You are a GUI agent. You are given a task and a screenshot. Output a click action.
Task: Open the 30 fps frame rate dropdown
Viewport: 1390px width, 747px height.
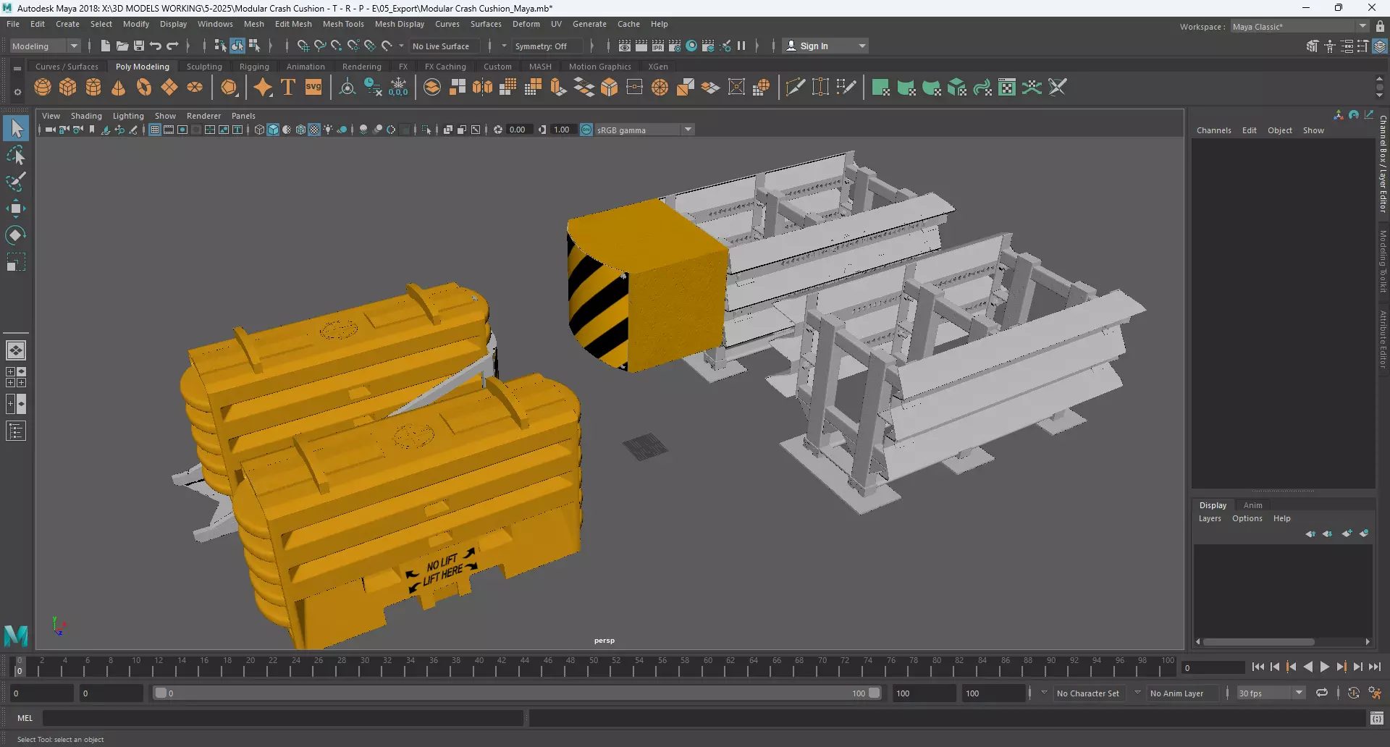point(1271,693)
